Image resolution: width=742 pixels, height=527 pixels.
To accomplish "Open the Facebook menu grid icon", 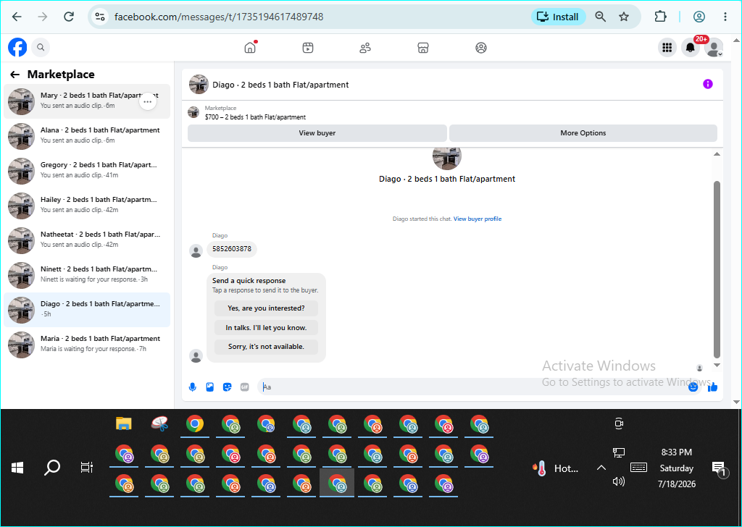I will click(x=667, y=47).
